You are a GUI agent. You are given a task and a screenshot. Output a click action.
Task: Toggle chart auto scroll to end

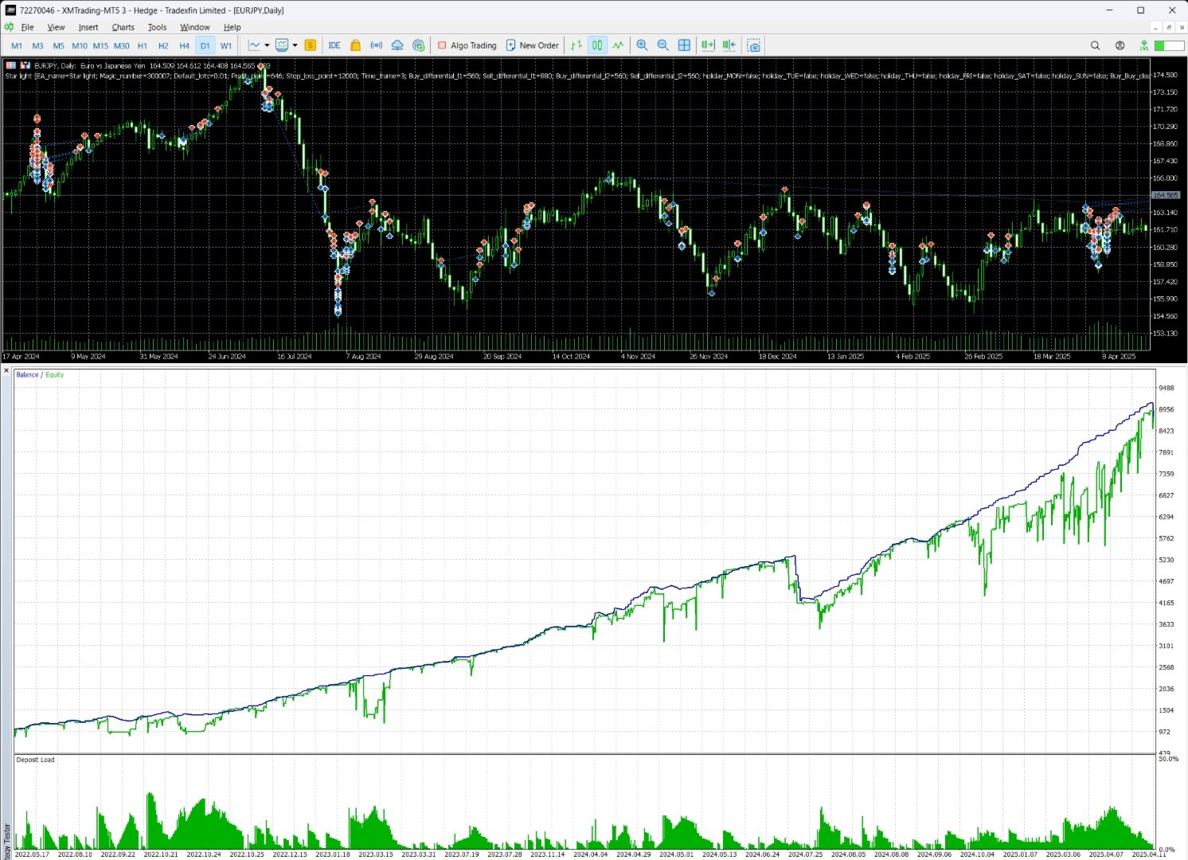[x=708, y=45]
